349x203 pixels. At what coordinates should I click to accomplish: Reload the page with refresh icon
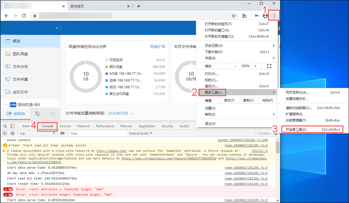click(x=24, y=16)
